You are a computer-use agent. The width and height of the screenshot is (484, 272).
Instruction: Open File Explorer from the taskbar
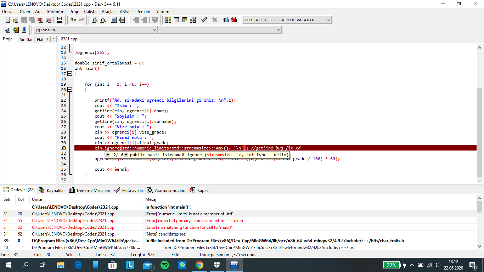(61, 265)
